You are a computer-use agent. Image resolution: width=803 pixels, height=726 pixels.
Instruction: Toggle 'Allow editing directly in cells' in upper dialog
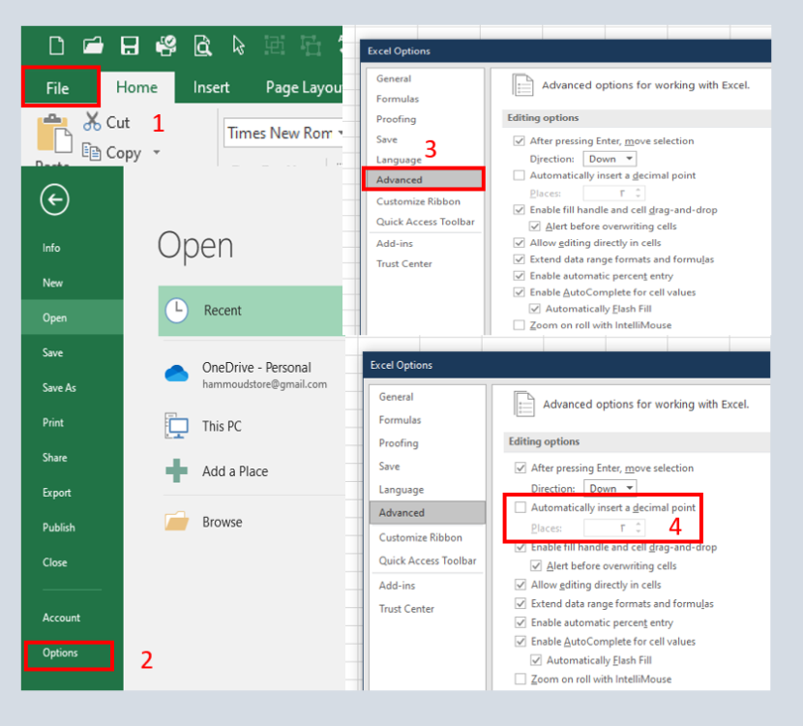pyautogui.click(x=520, y=242)
